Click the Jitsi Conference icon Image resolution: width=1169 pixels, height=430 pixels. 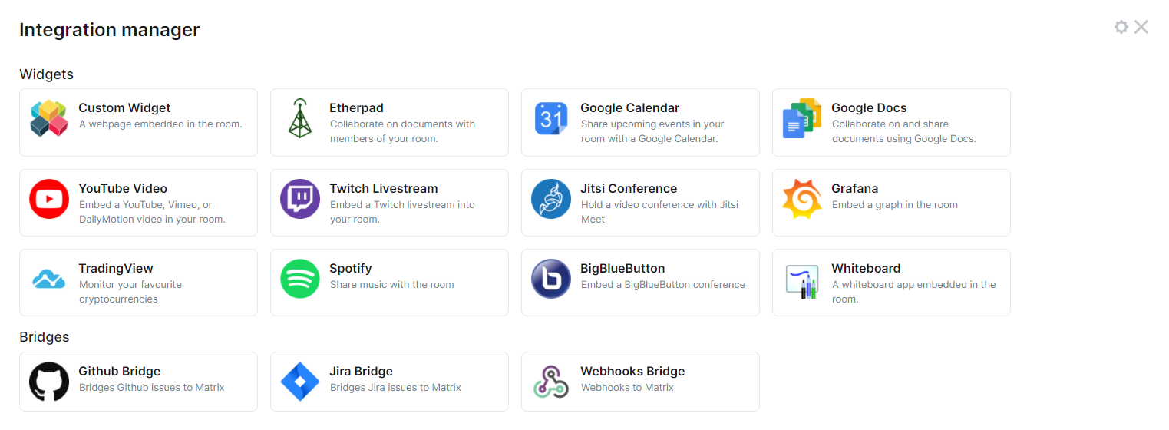point(551,199)
